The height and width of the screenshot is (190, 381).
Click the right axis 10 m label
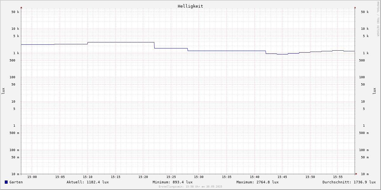(365, 174)
